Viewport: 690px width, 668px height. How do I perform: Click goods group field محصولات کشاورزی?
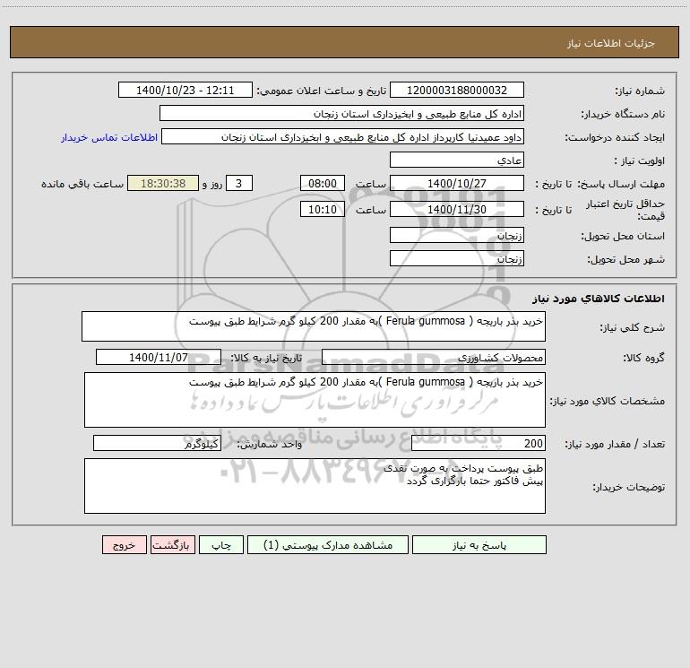[434, 357]
